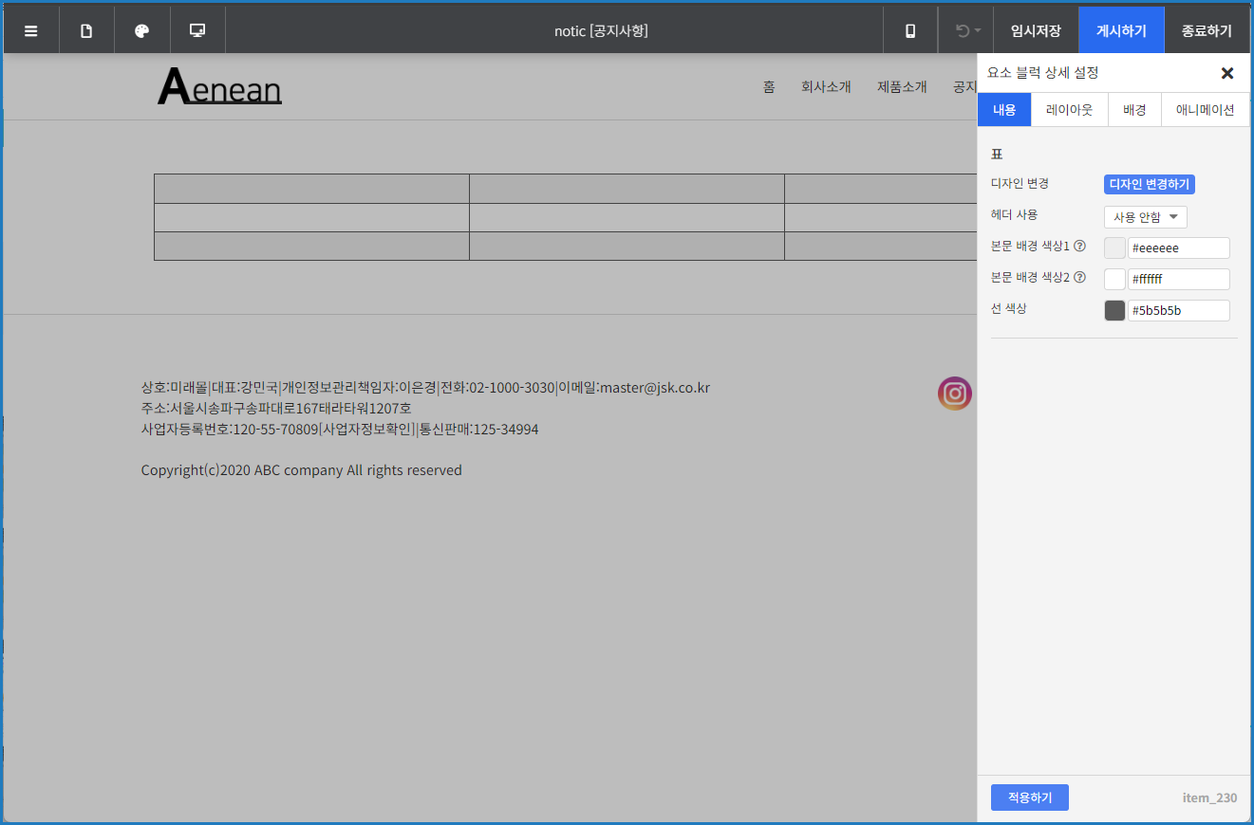Click the page document icon

click(86, 30)
